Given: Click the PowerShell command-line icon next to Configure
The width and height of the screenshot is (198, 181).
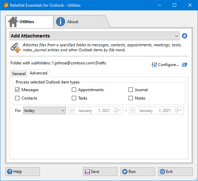Looking at the screenshot, I should point(185,65).
